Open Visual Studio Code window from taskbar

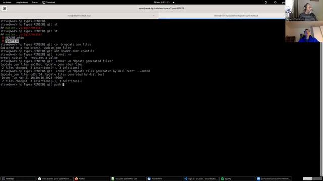pyautogui.click(x=201, y=179)
